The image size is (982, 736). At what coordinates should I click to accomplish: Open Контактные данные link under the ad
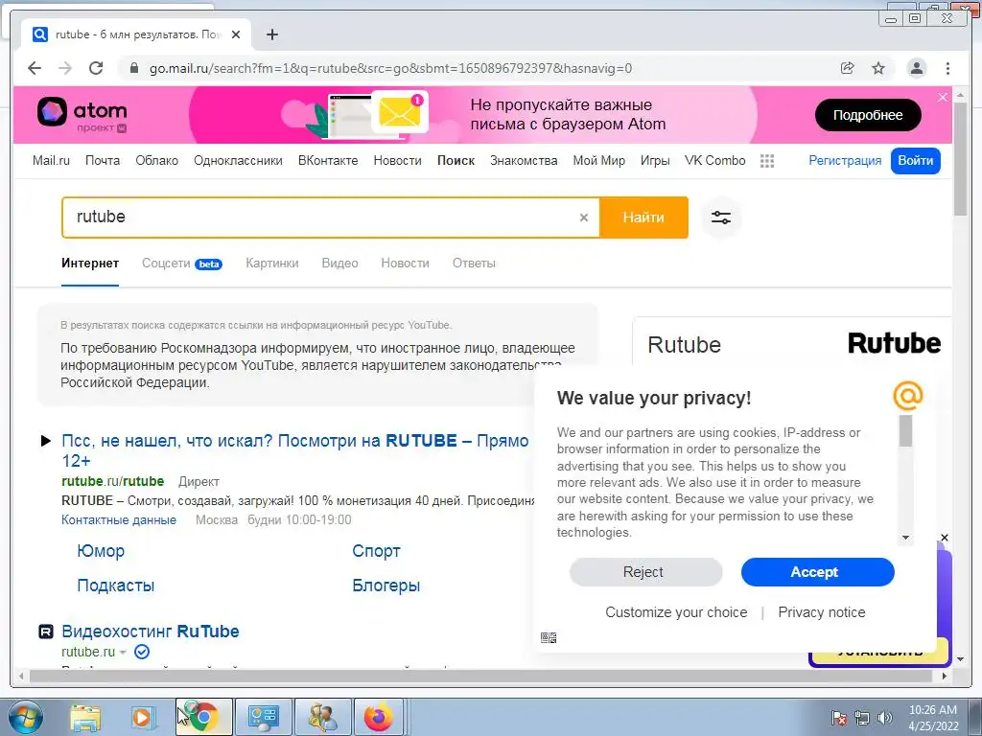coord(119,520)
